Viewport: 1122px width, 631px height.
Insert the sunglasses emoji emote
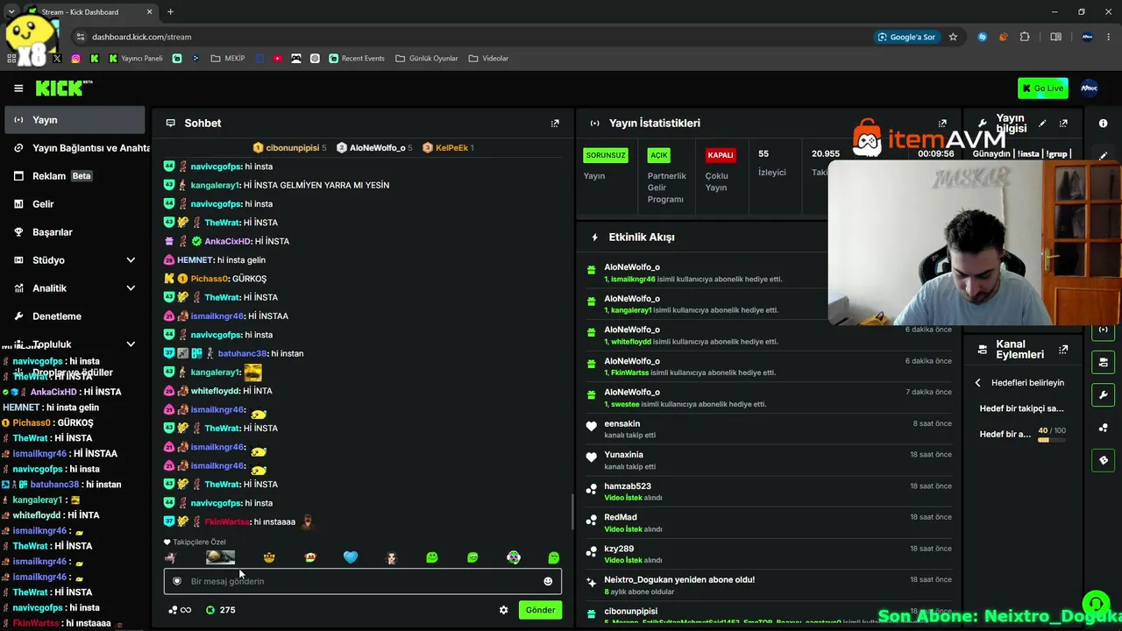[x=269, y=557]
